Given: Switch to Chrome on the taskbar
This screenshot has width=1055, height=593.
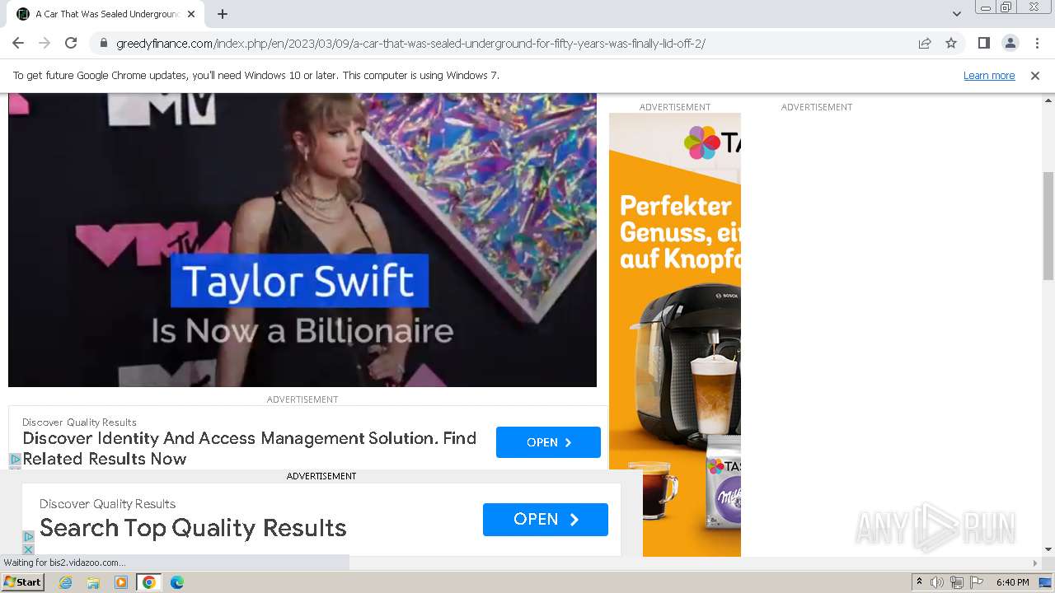Looking at the screenshot, I should (x=149, y=582).
